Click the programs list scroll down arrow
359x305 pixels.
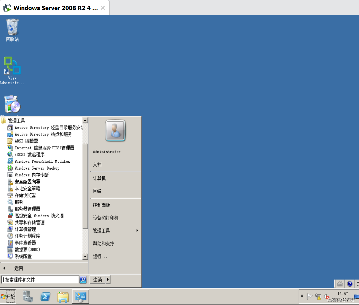pyautogui.click(x=85, y=257)
